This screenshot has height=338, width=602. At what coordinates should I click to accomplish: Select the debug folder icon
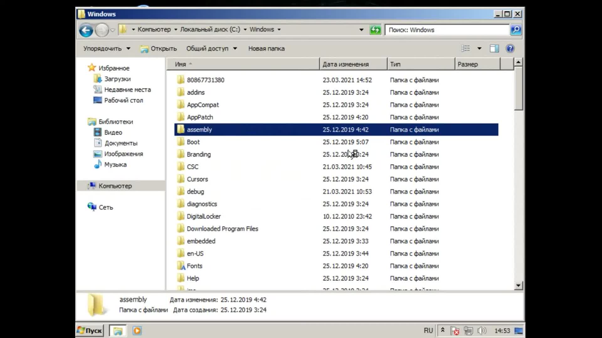point(181,191)
